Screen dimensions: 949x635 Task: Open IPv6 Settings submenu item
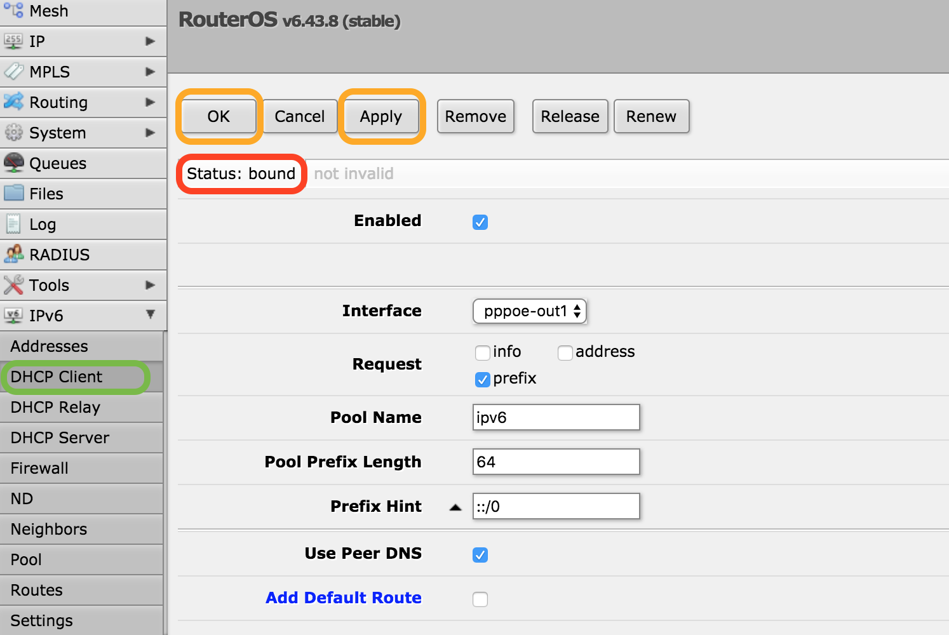coord(81,620)
